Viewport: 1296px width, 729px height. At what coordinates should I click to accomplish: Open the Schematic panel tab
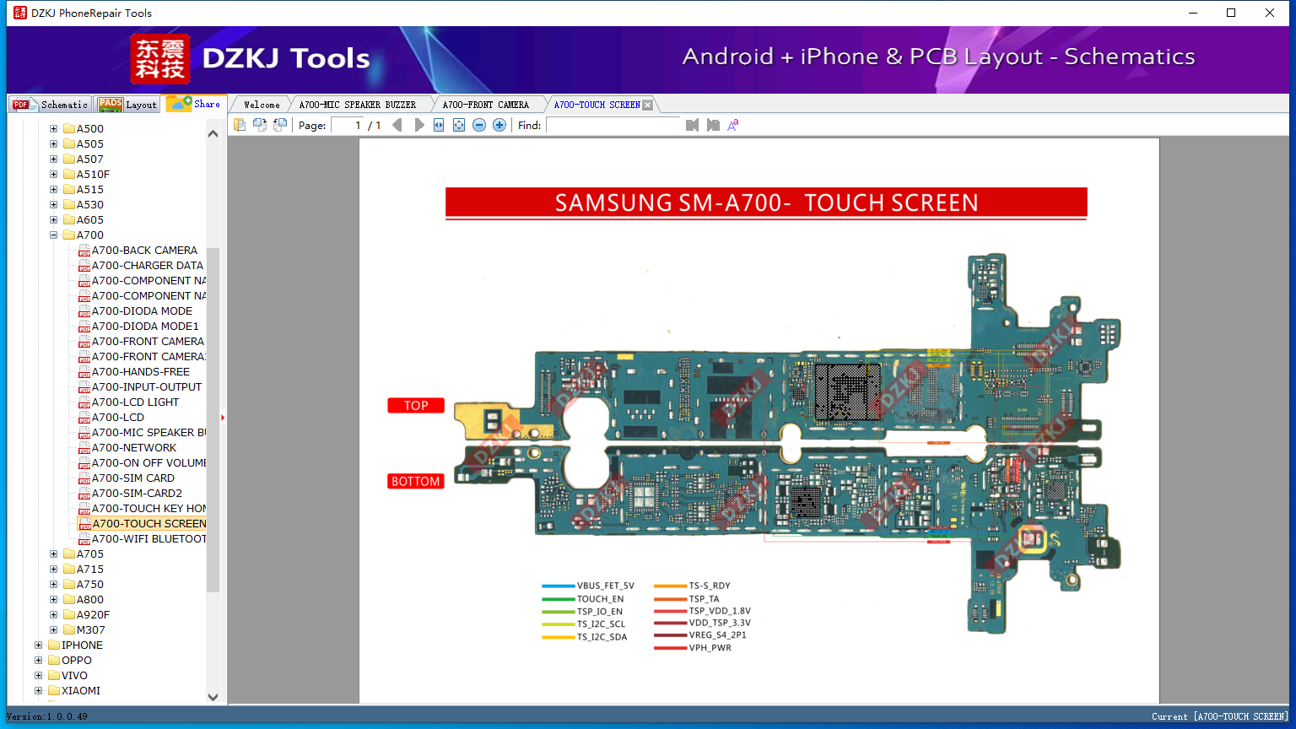51,104
